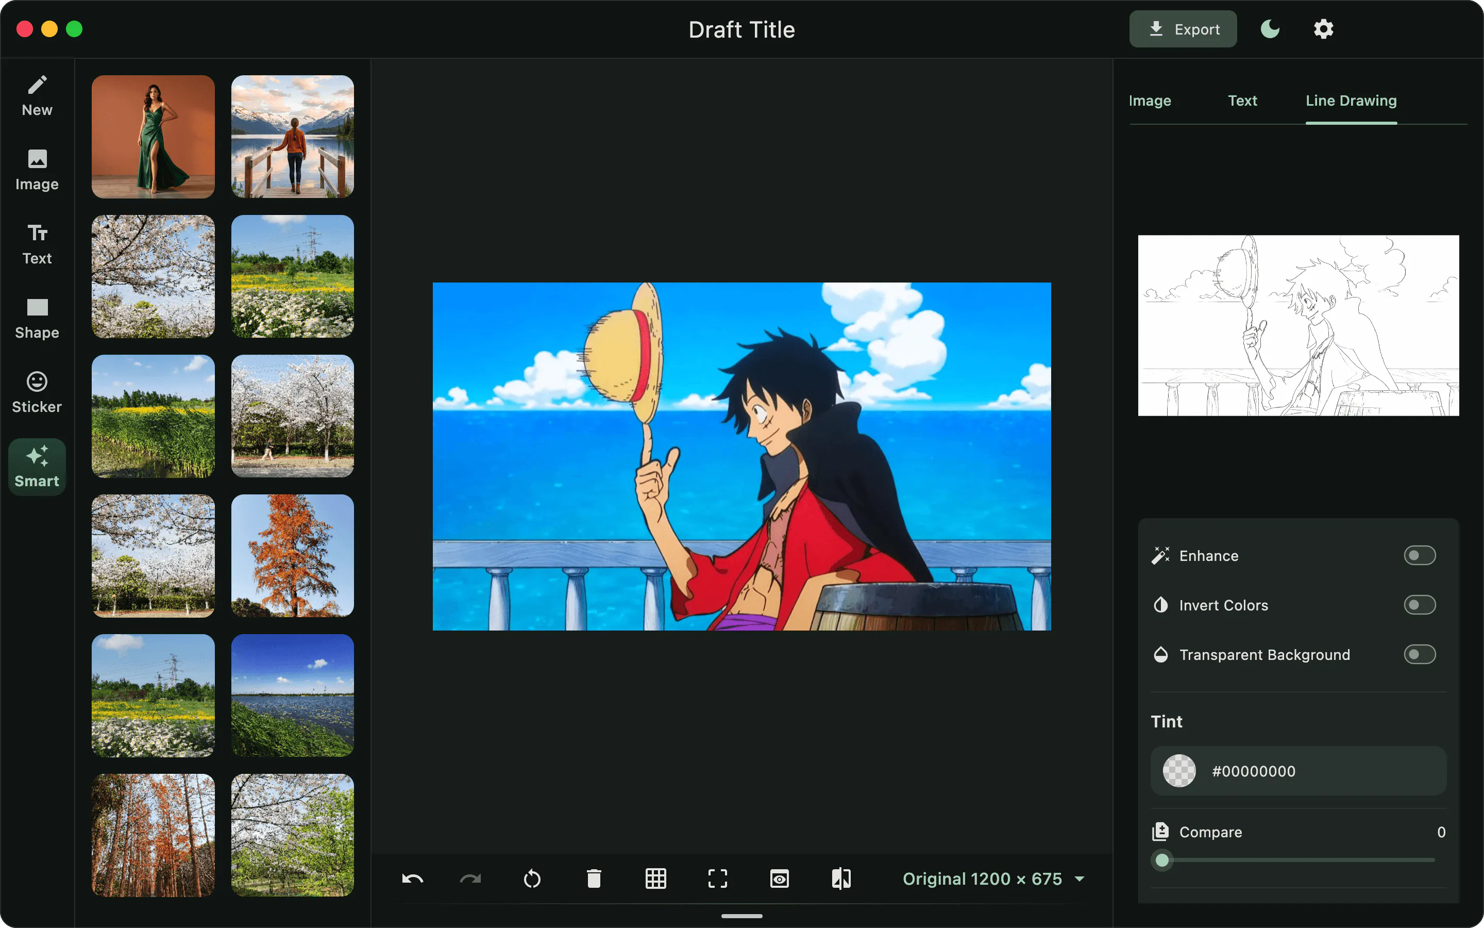Click the Compare slider handle
Image resolution: width=1484 pixels, height=928 pixels.
pos(1162,860)
